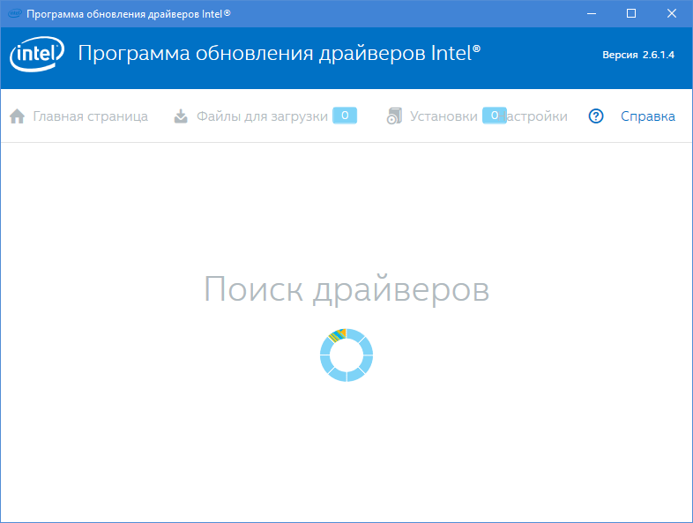Viewport: 693px width, 523px height.
Task: Open the Справка help link
Action: (x=648, y=116)
